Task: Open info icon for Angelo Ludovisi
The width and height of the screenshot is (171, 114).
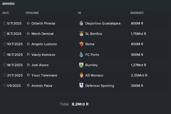Action: pyautogui.click(x=28, y=44)
